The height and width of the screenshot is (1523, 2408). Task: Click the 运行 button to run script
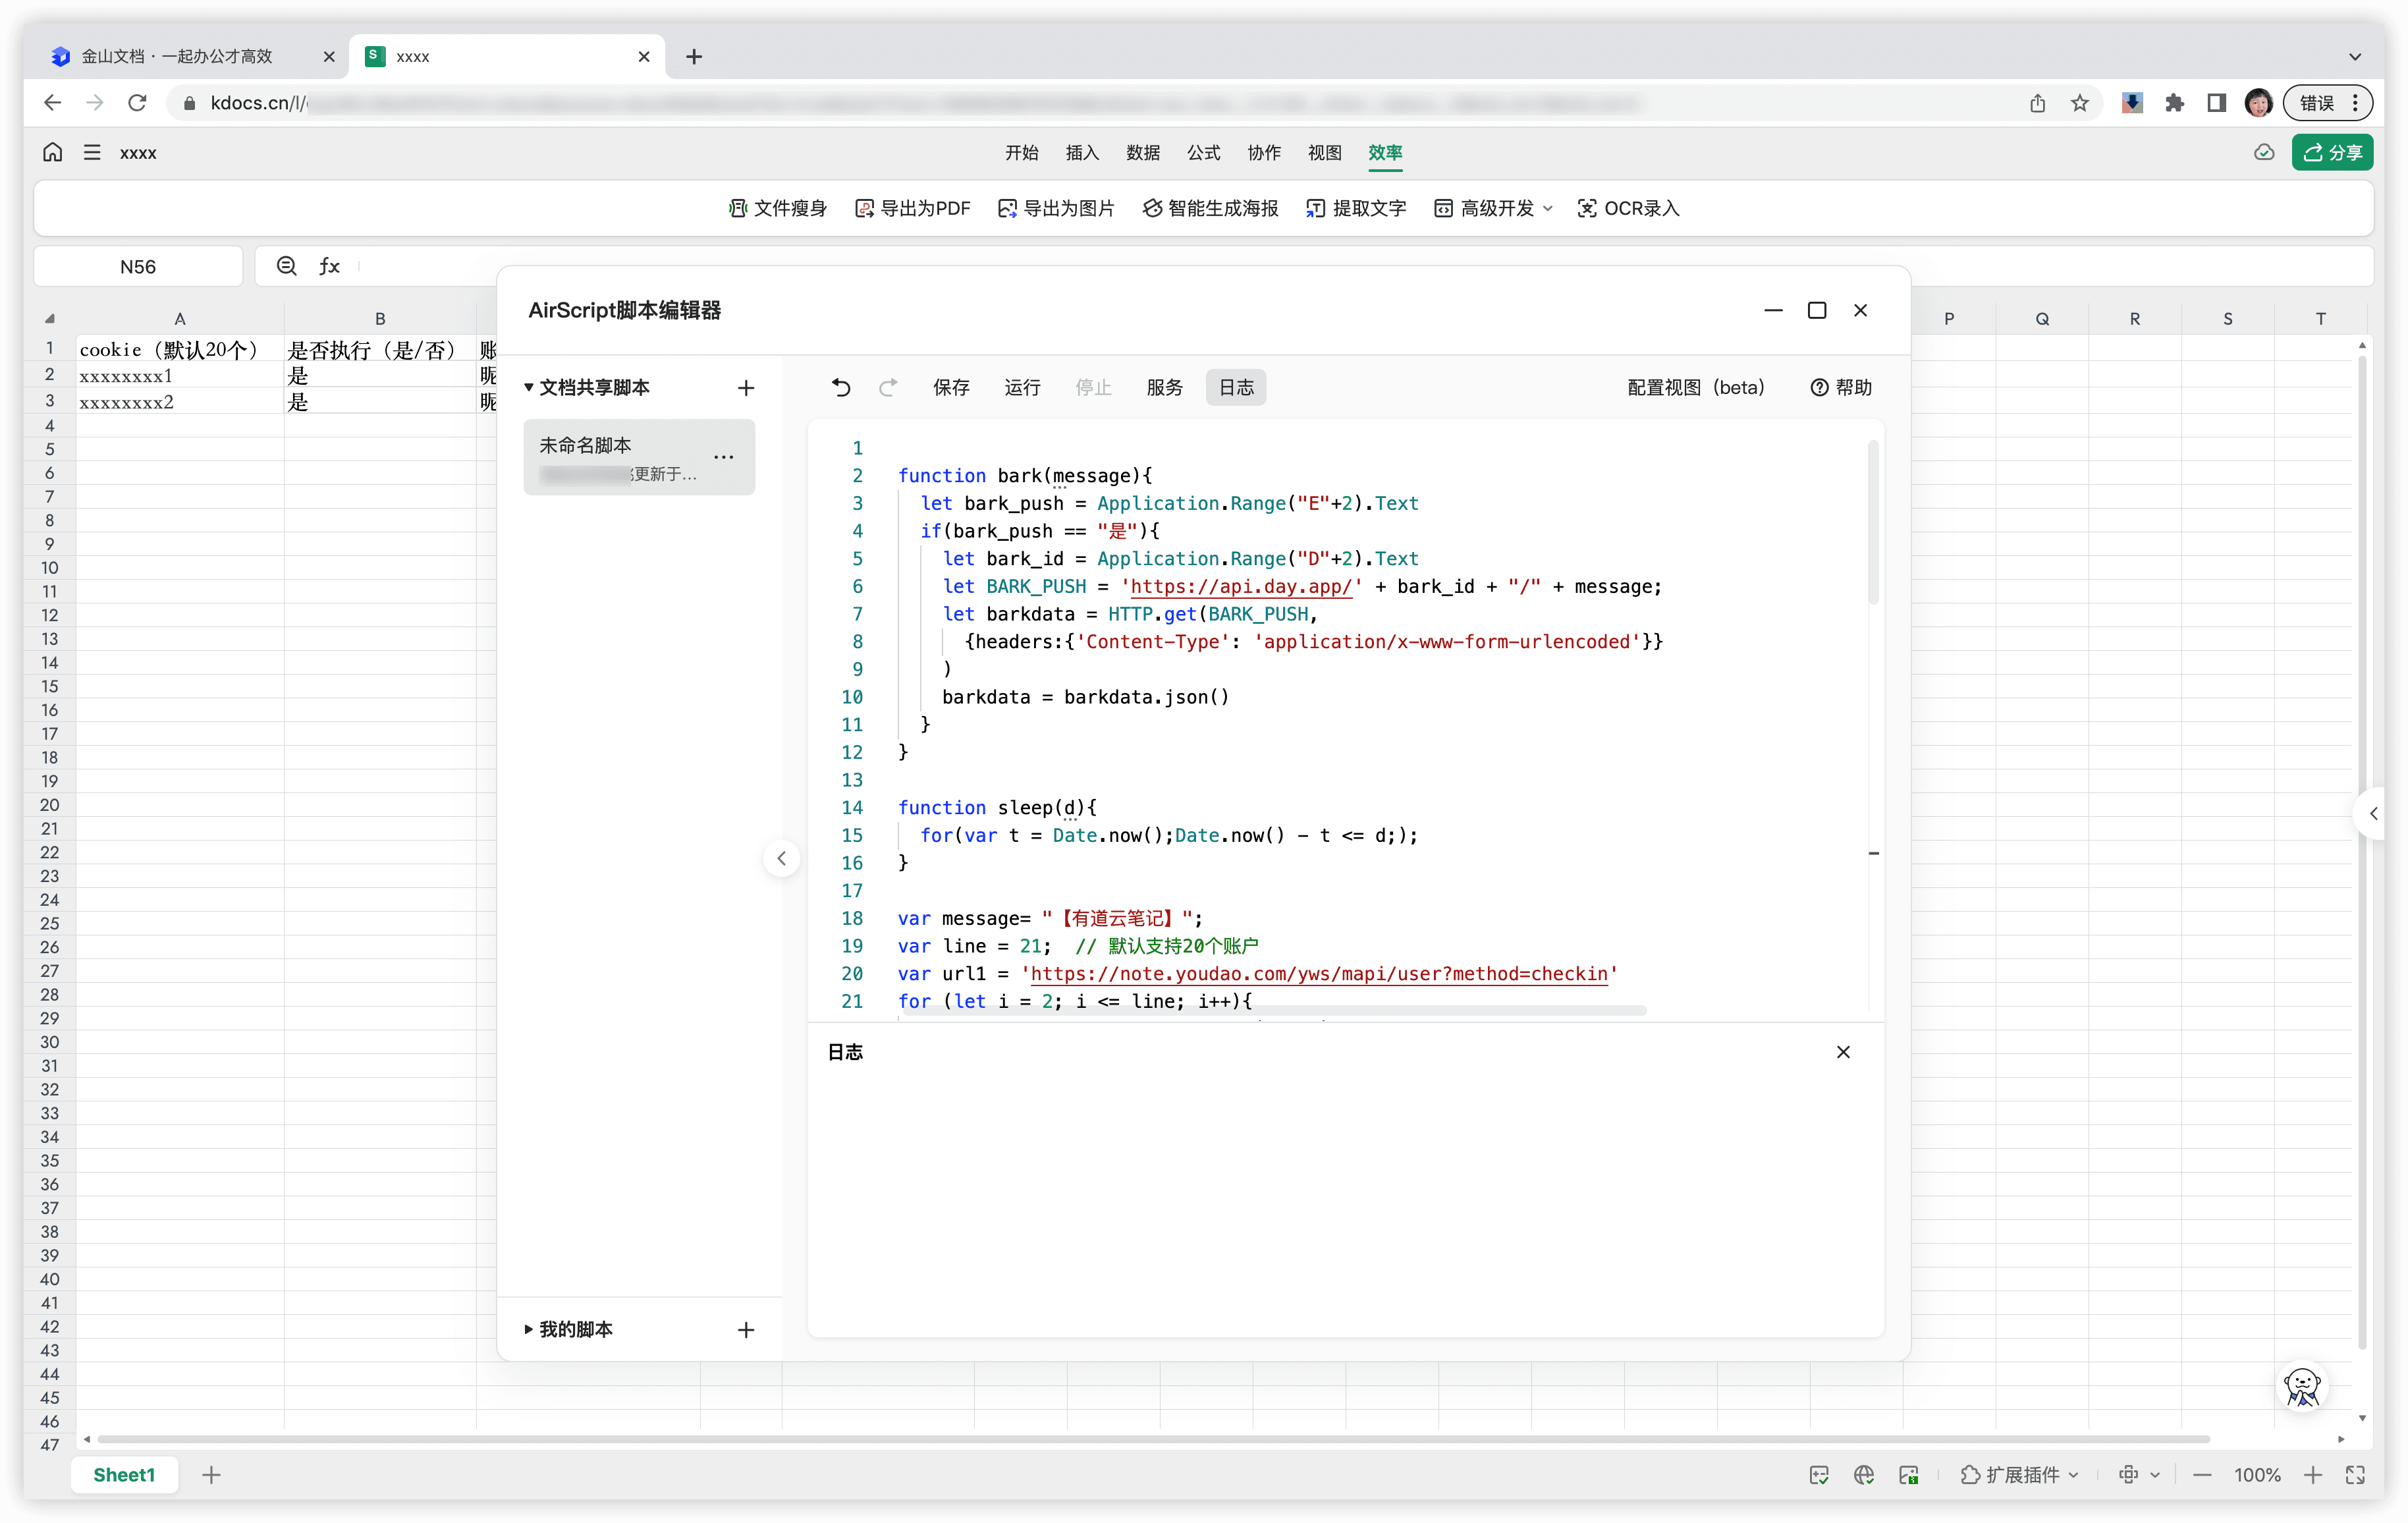[x=1022, y=387]
